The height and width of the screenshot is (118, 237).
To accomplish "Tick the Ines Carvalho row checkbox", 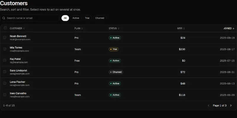I will pyautogui.click(x=5, y=95).
